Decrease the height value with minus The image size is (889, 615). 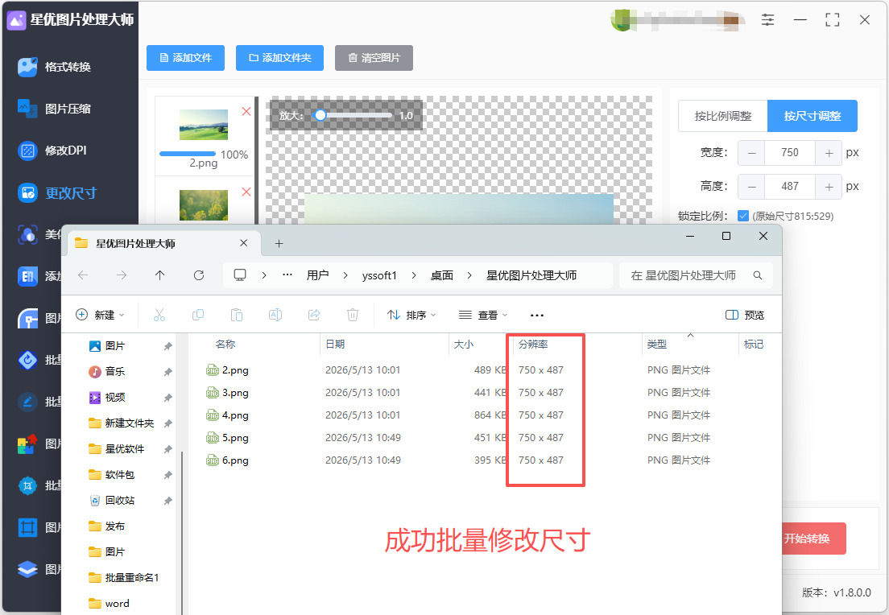click(x=752, y=187)
